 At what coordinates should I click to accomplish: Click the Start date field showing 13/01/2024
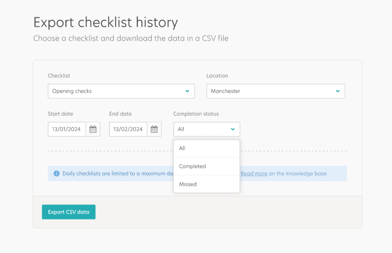pos(66,129)
